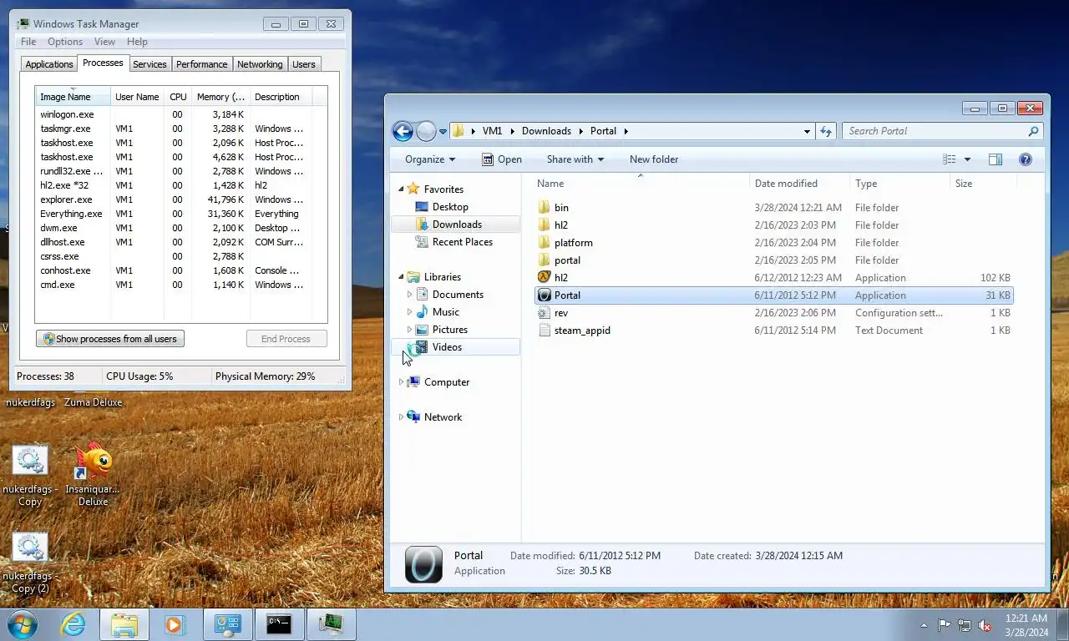This screenshot has width=1069, height=641.
Task: Expand the Network tree node
Action: click(401, 417)
